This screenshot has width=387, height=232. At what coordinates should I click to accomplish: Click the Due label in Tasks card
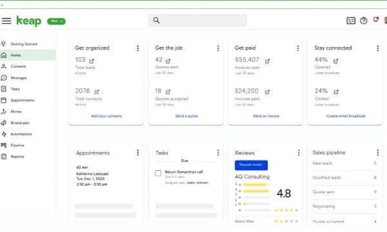point(184,160)
